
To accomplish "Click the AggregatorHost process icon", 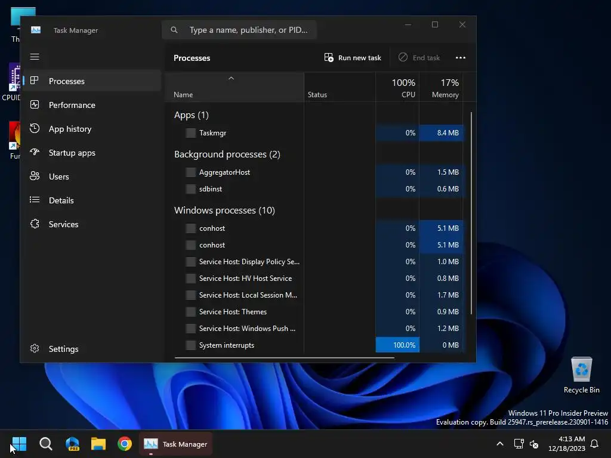I will coord(190,172).
